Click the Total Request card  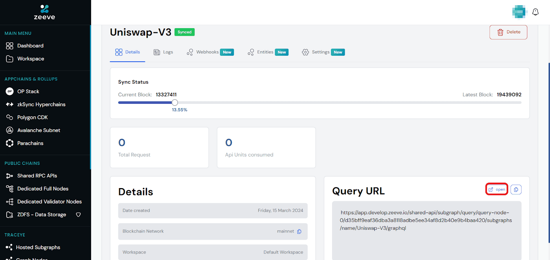(159, 148)
